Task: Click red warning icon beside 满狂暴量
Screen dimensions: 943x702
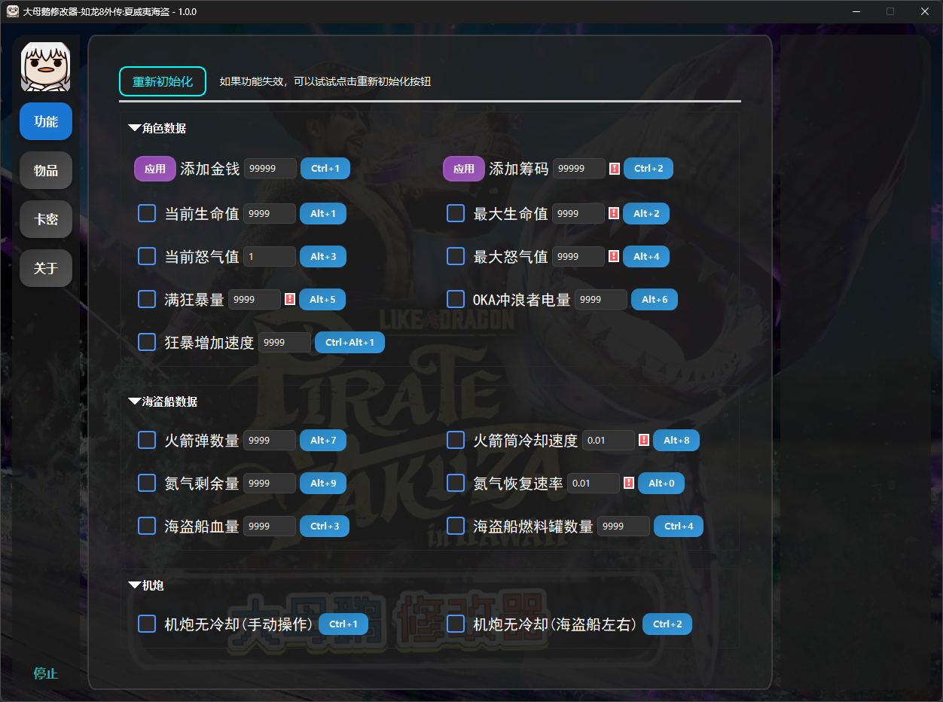Action: pyautogui.click(x=290, y=299)
